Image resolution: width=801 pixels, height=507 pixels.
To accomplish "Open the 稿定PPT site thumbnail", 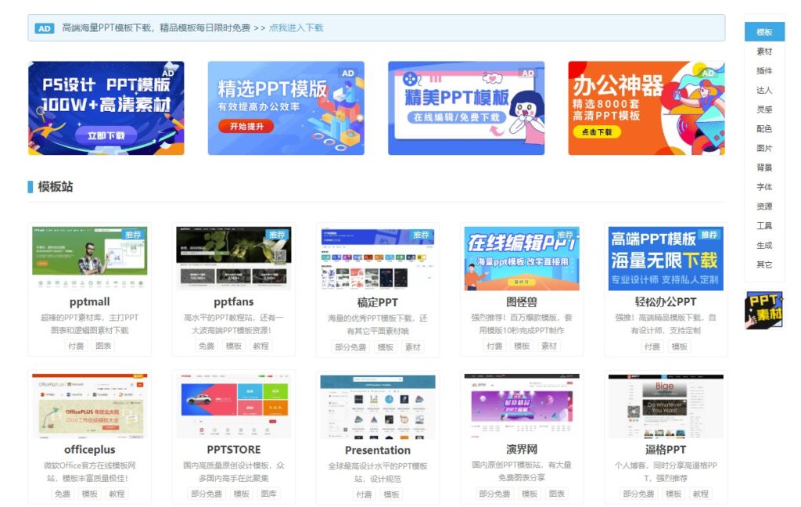I will (x=378, y=259).
